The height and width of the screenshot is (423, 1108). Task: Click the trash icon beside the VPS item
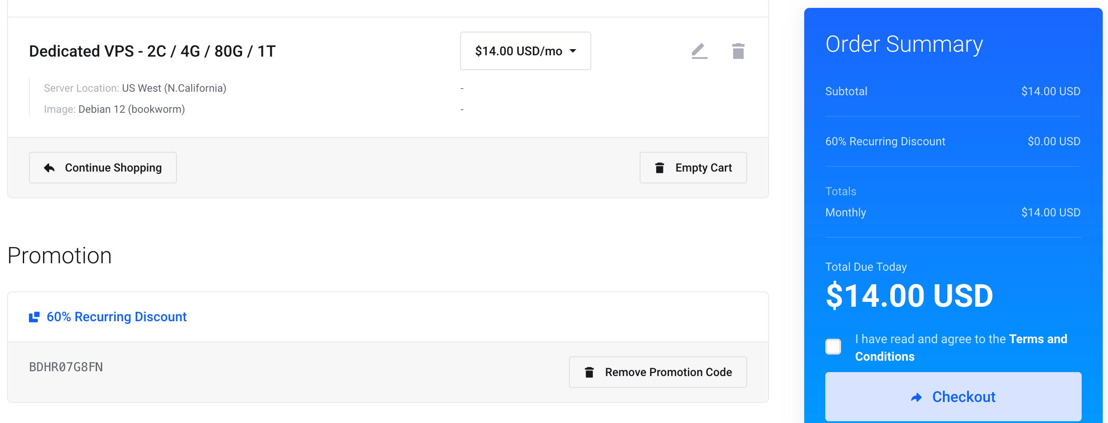[x=738, y=51]
